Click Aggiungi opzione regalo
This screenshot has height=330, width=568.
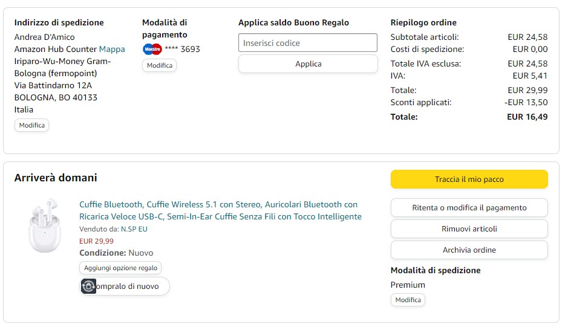pyautogui.click(x=120, y=268)
